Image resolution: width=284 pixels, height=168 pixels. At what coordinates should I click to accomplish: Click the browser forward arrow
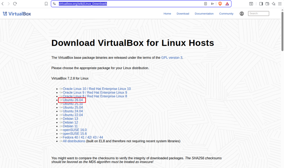9,4
